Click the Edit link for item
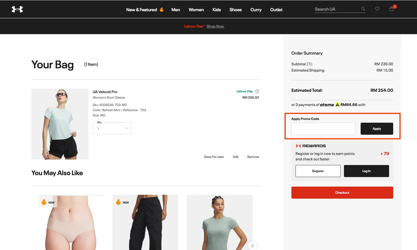The image size is (417, 250). pos(236,157)
